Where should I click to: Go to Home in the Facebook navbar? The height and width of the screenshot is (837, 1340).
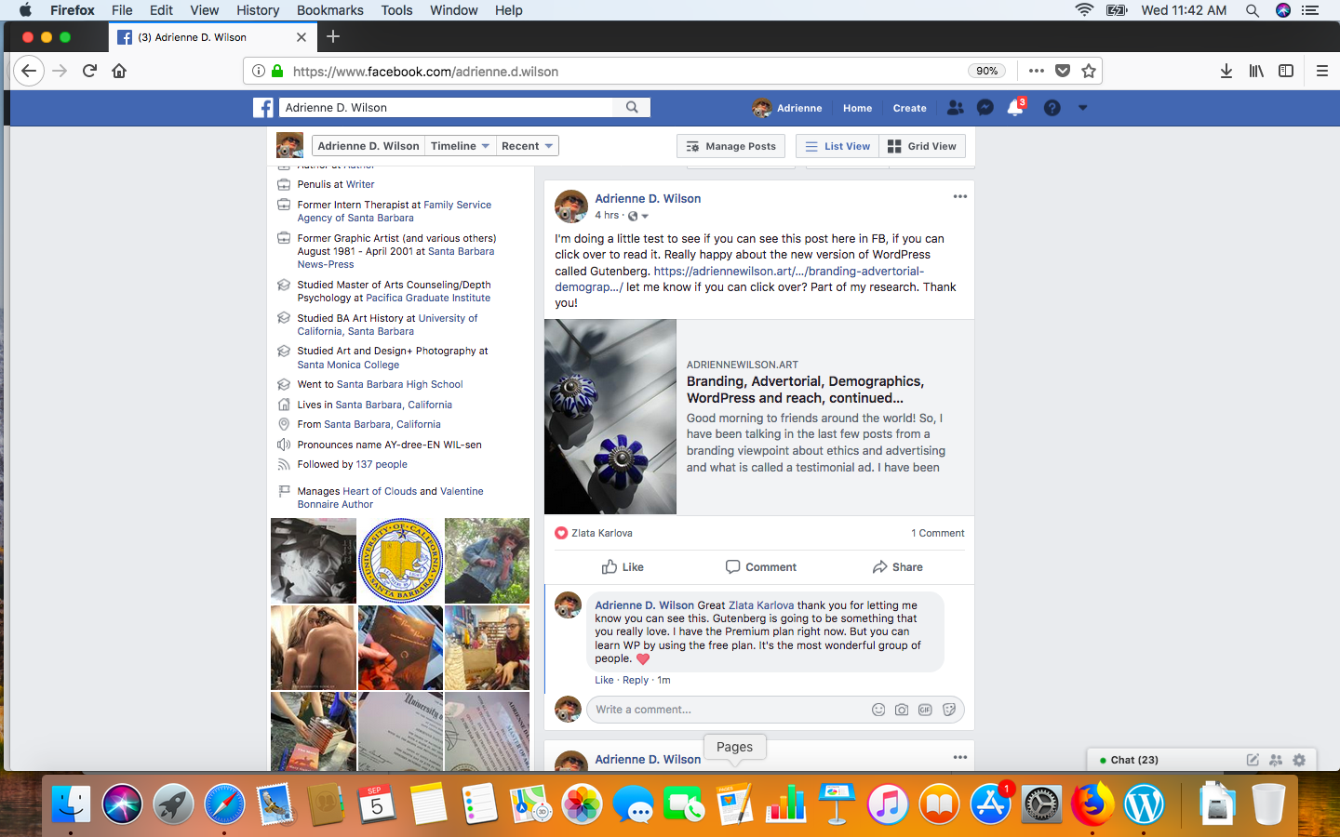coord(857,108)
